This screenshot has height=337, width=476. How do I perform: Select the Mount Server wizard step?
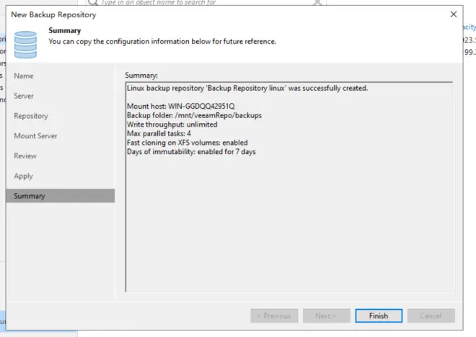[35, 136]
